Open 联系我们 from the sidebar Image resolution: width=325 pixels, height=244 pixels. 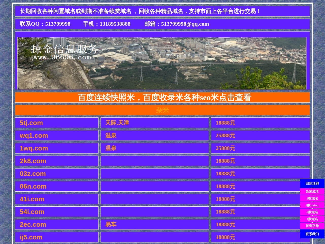(x=312, y=234)
